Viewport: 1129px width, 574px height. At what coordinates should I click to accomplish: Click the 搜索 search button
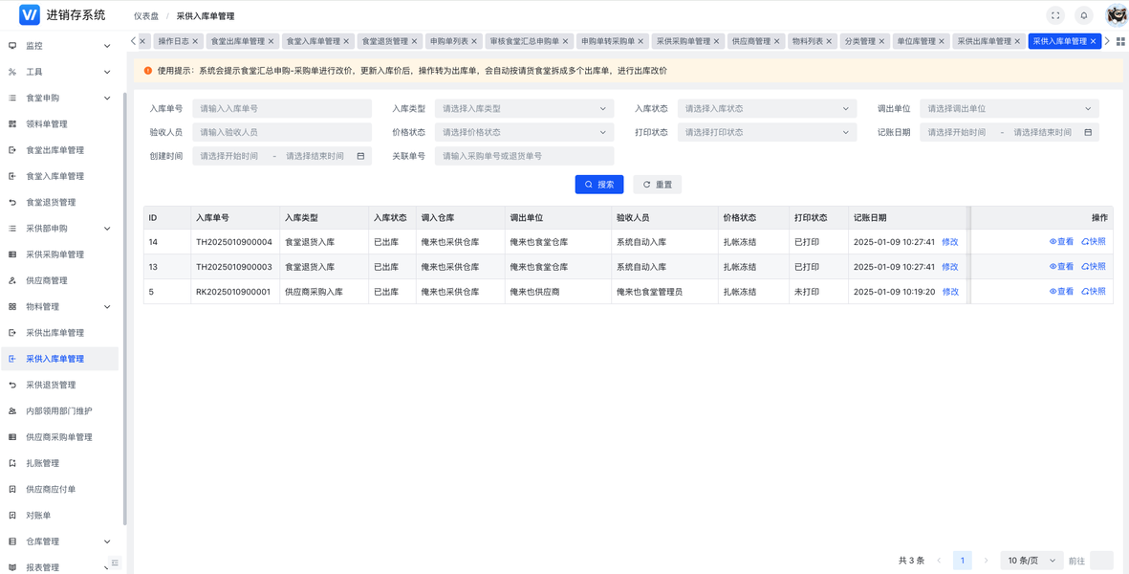click(599, 185)
